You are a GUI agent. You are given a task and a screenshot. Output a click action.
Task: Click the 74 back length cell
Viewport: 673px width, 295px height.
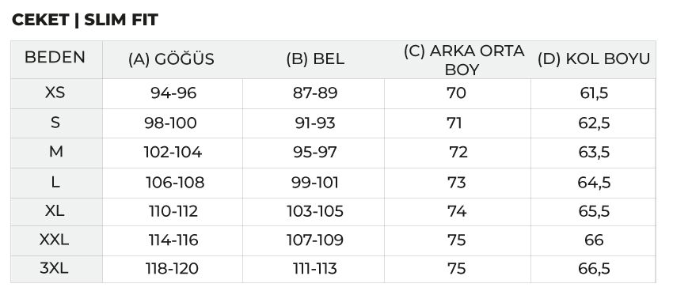(x=457, y=211)
